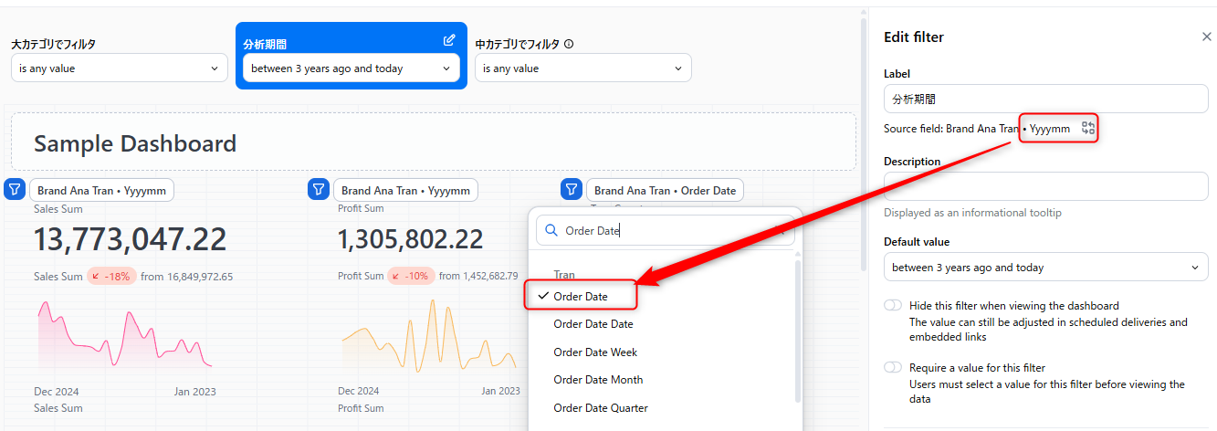This screenshot has height=431, width=1217.
Task: Open the 分析期間 filter value dropdown
Action: [351, 68]
